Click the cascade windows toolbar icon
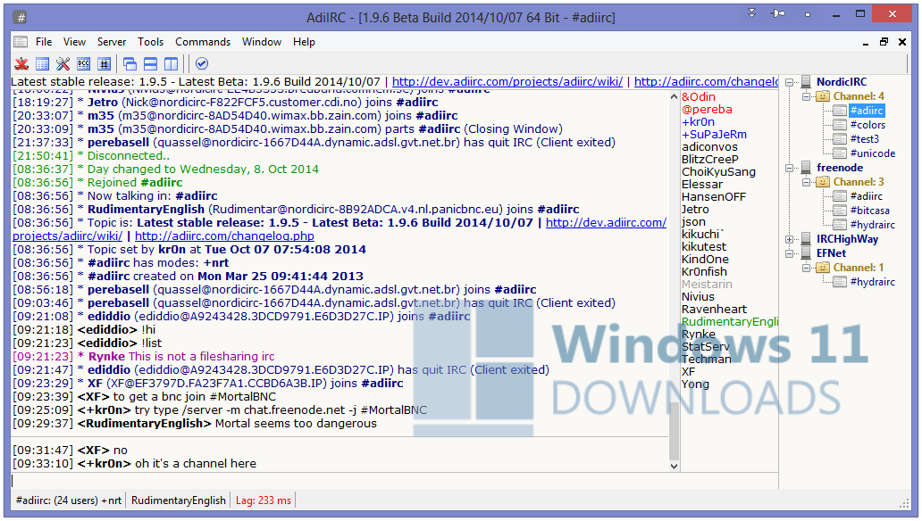 [130, 63]
